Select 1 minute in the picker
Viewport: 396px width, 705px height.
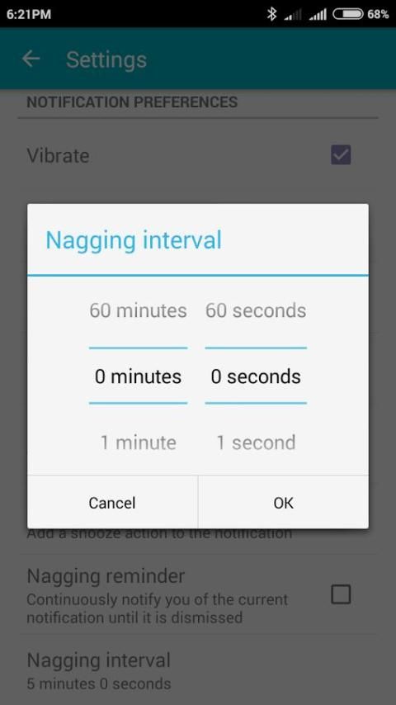[x=138, y=442]
